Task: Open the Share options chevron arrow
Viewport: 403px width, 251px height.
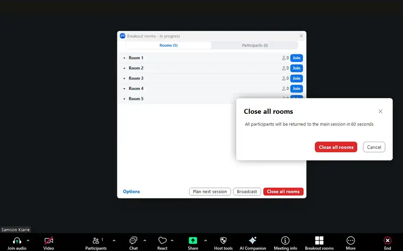Action: pos(205,241)
